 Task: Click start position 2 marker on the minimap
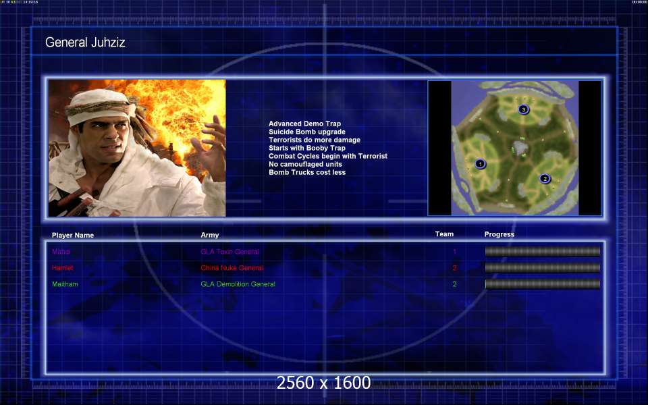point(545,178)
